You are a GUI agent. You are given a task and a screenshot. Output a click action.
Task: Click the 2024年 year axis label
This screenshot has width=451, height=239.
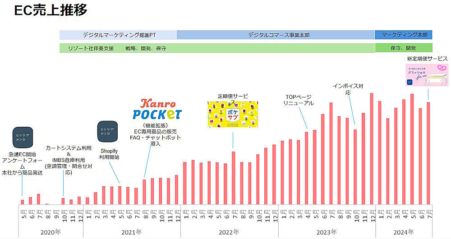(x=404, y=232)
